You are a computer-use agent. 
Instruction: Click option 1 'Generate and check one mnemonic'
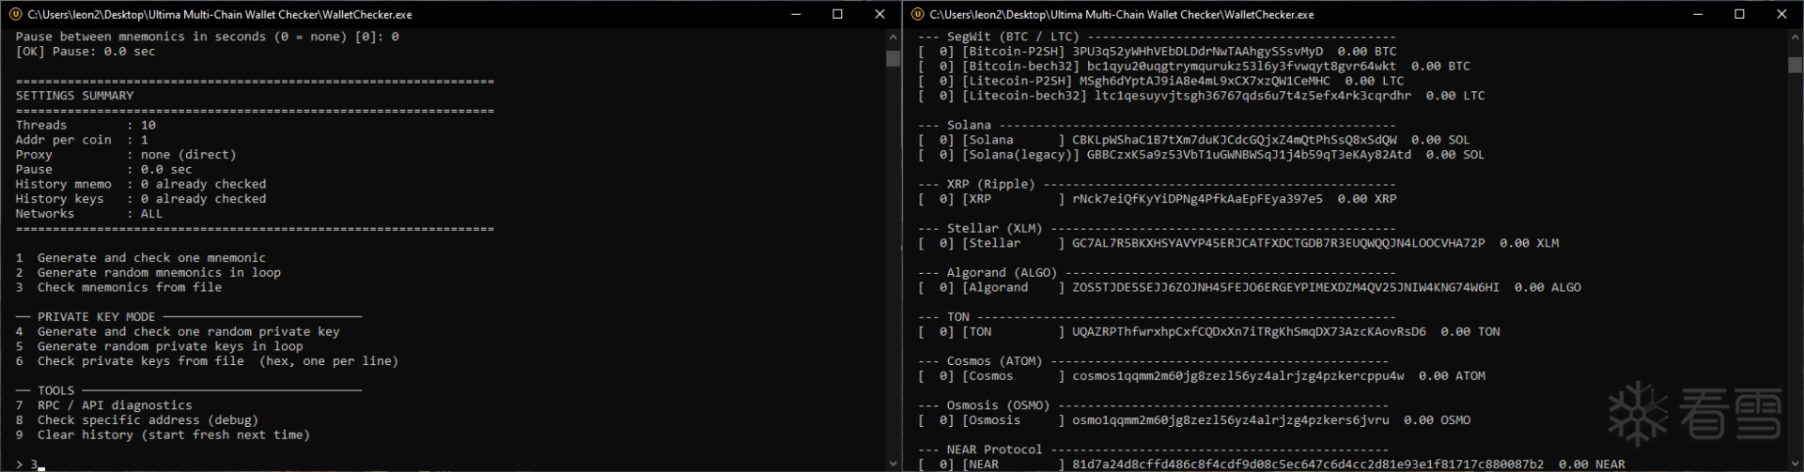[x=141, y=258]
